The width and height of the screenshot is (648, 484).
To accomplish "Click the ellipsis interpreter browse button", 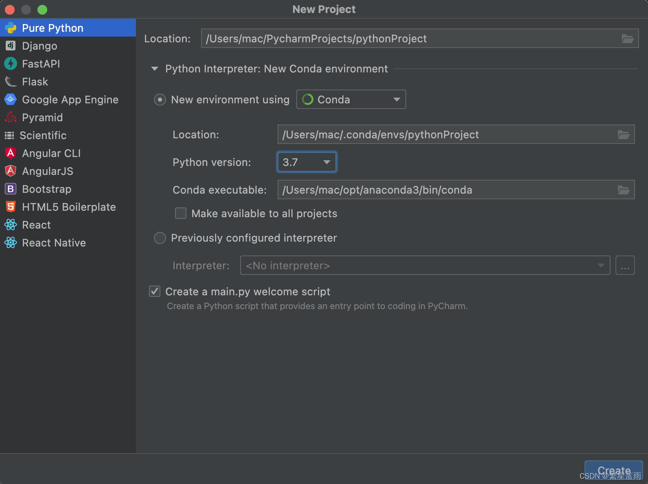I will (625, 265).
